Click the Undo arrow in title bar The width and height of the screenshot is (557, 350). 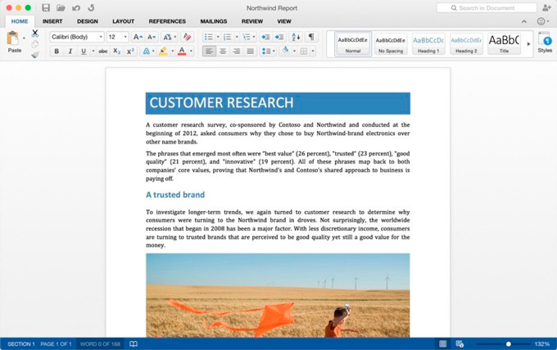[75, 7]
